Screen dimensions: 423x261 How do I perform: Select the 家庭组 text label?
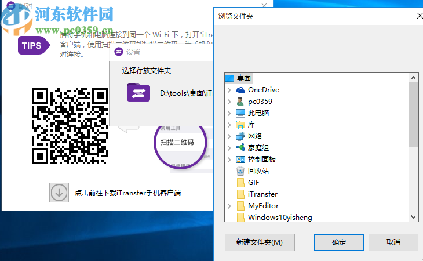pyautogui.click(x=258, y=148)
